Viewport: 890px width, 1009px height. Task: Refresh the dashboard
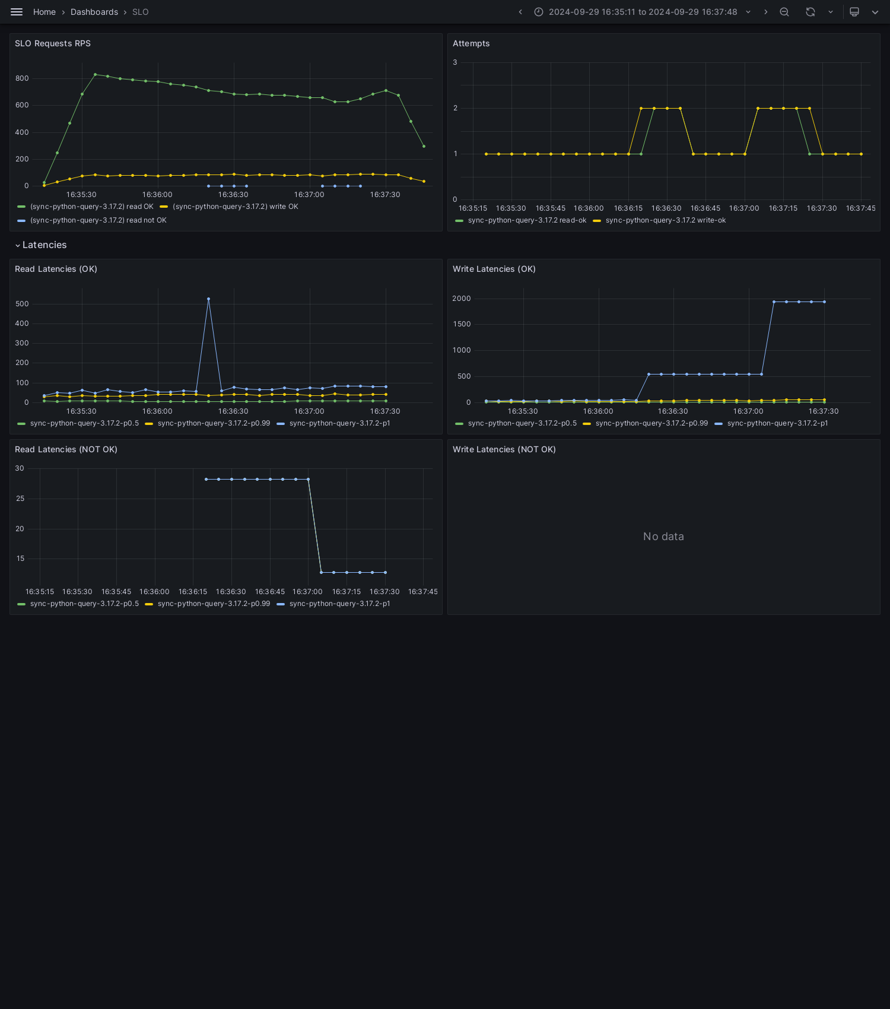pos(810,12)
